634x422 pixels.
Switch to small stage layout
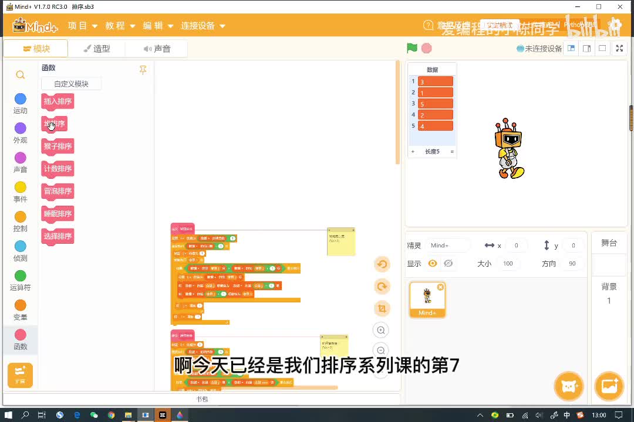point(571,49)
